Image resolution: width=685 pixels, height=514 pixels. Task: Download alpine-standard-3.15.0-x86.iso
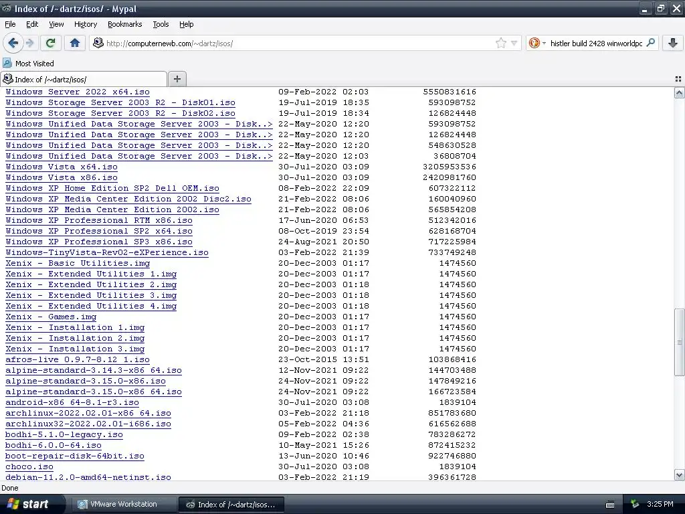86,381
